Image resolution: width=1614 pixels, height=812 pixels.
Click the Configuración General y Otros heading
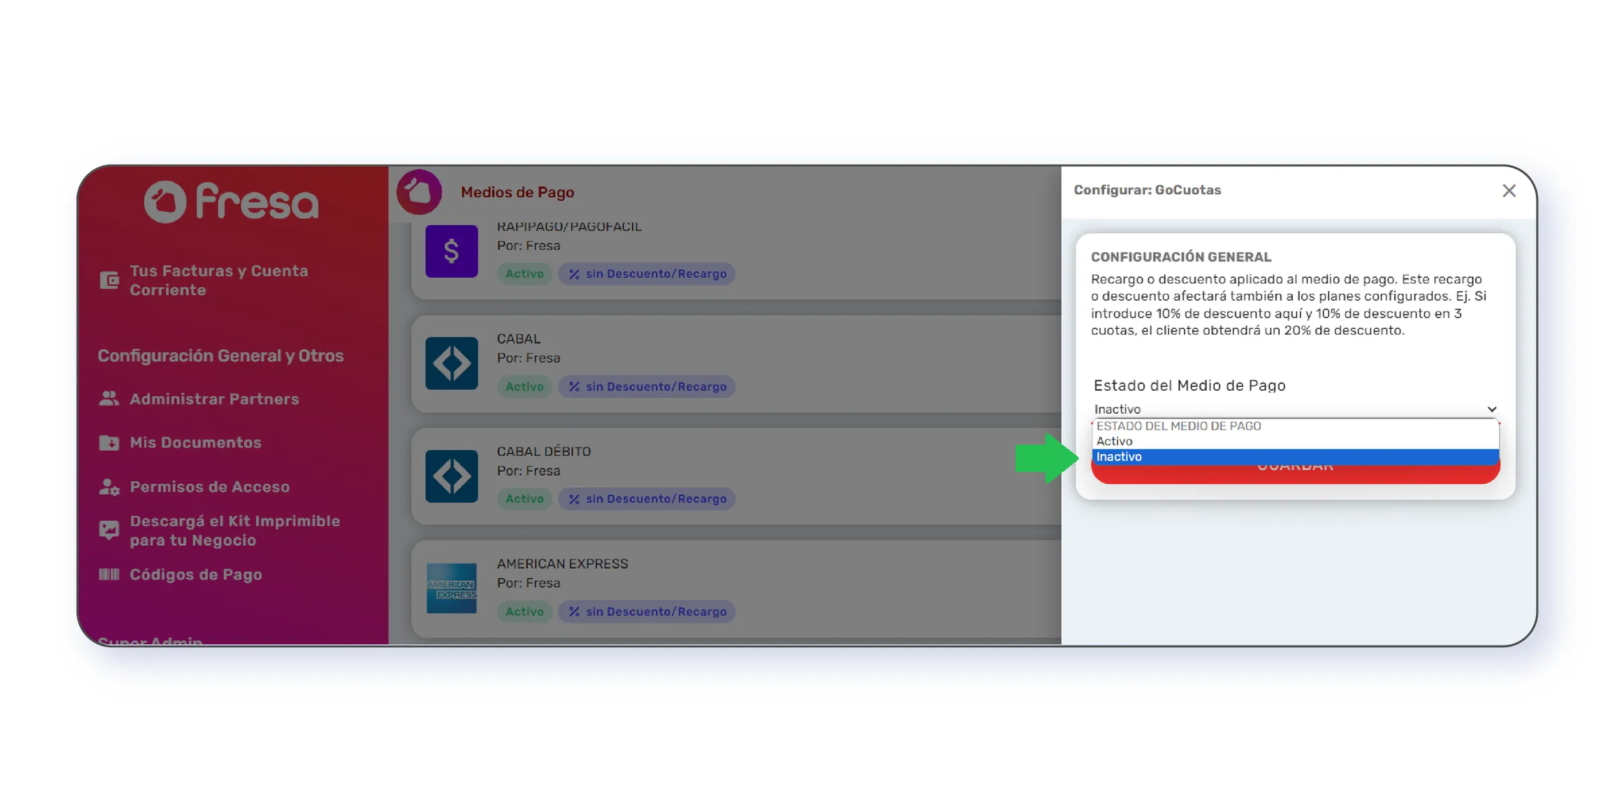click(x=220, y=356)
